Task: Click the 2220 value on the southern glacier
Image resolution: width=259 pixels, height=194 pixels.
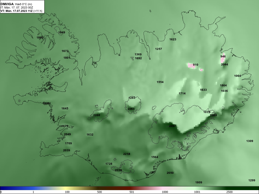Action: click(x=118, y=170)
